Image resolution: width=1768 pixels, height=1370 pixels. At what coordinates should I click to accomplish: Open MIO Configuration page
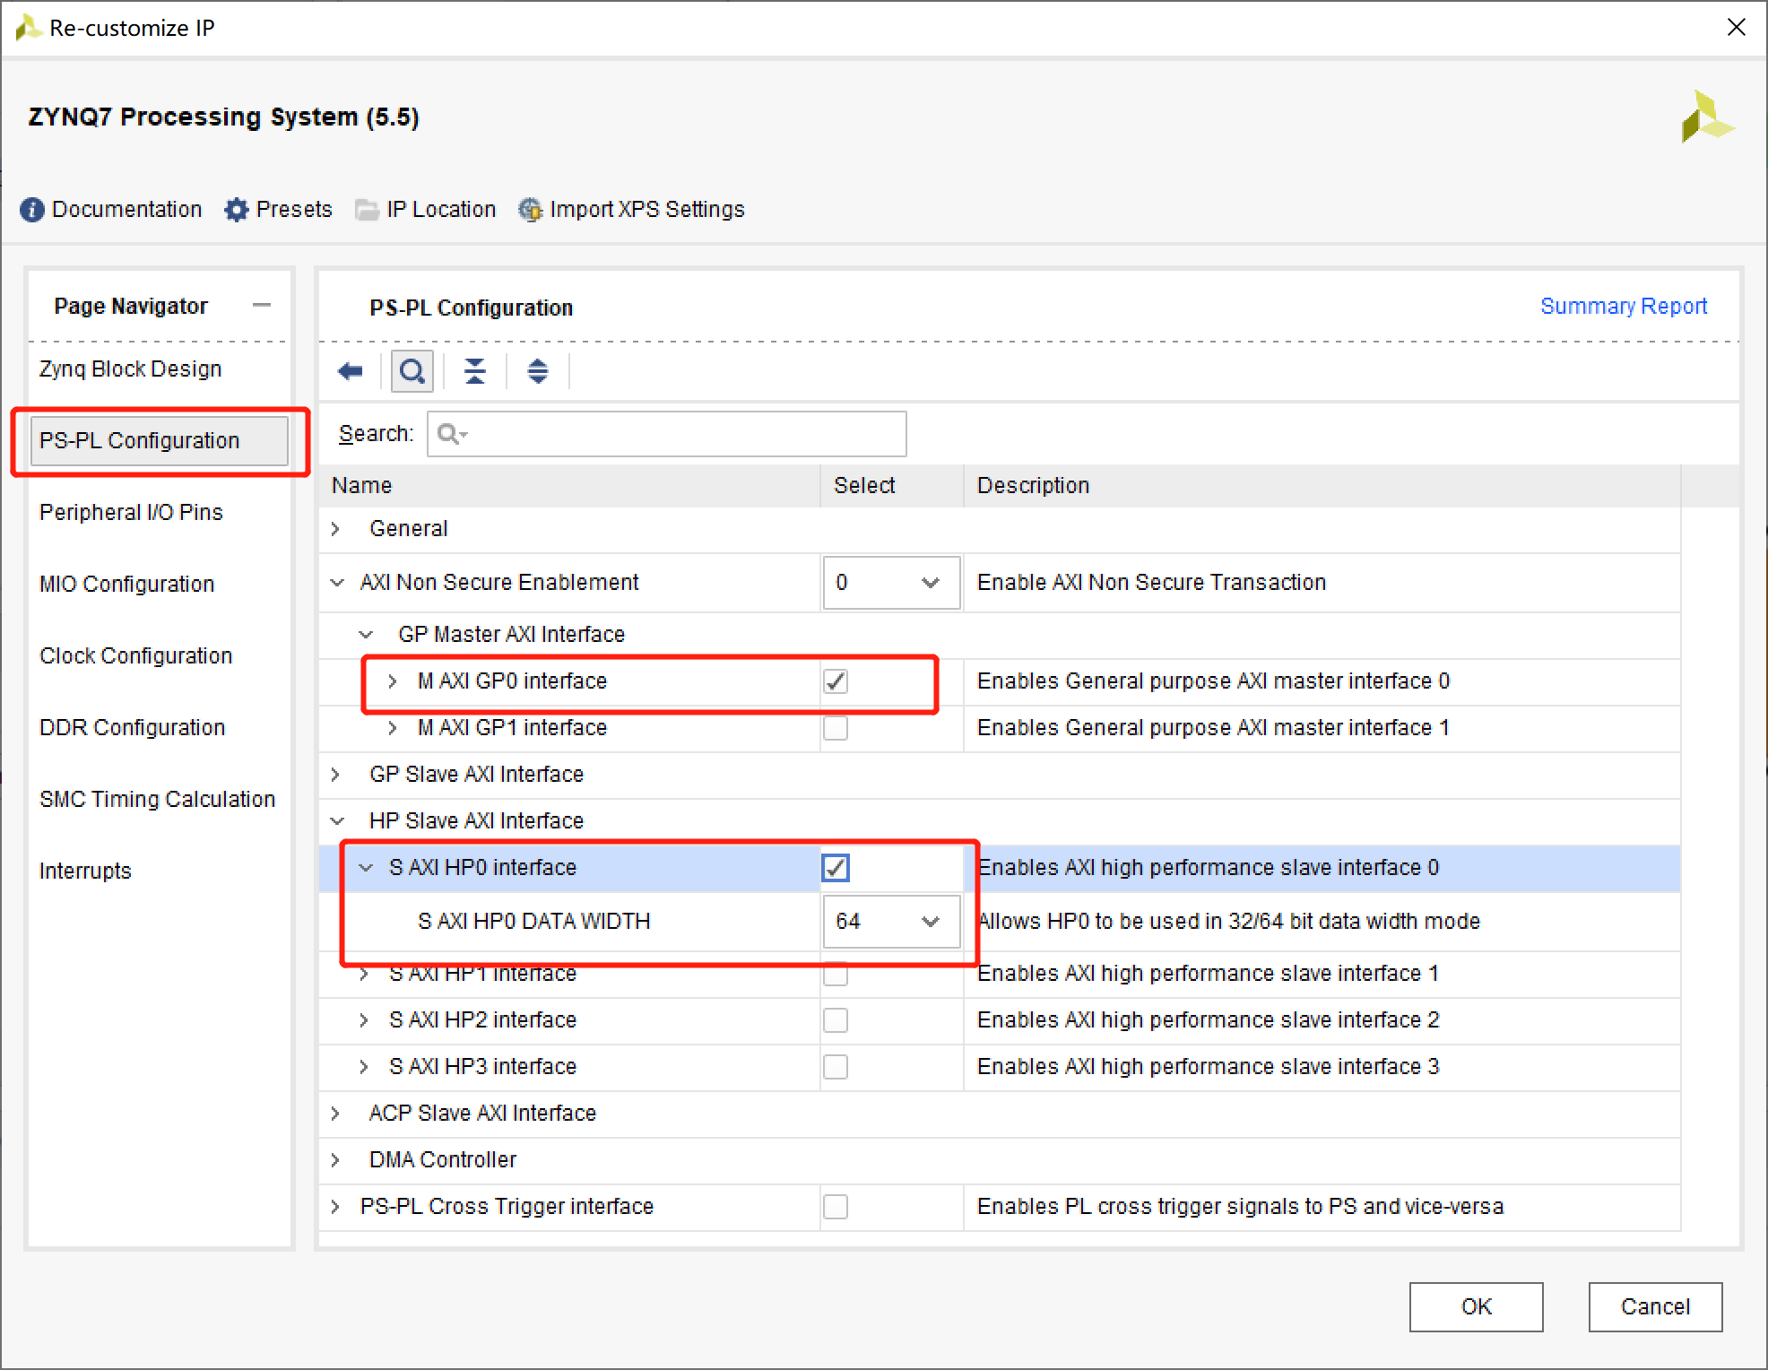click(x=126, y=585)
